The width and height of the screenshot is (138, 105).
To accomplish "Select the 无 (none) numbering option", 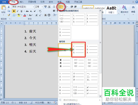I will [x=65, y=50].
